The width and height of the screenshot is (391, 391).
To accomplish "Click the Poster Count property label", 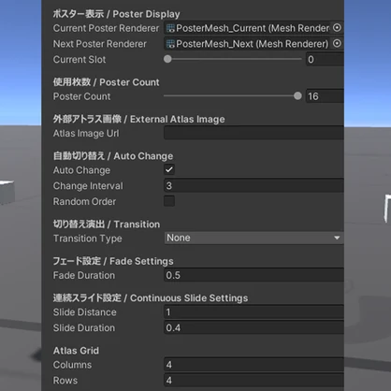I will pos(81,96).
